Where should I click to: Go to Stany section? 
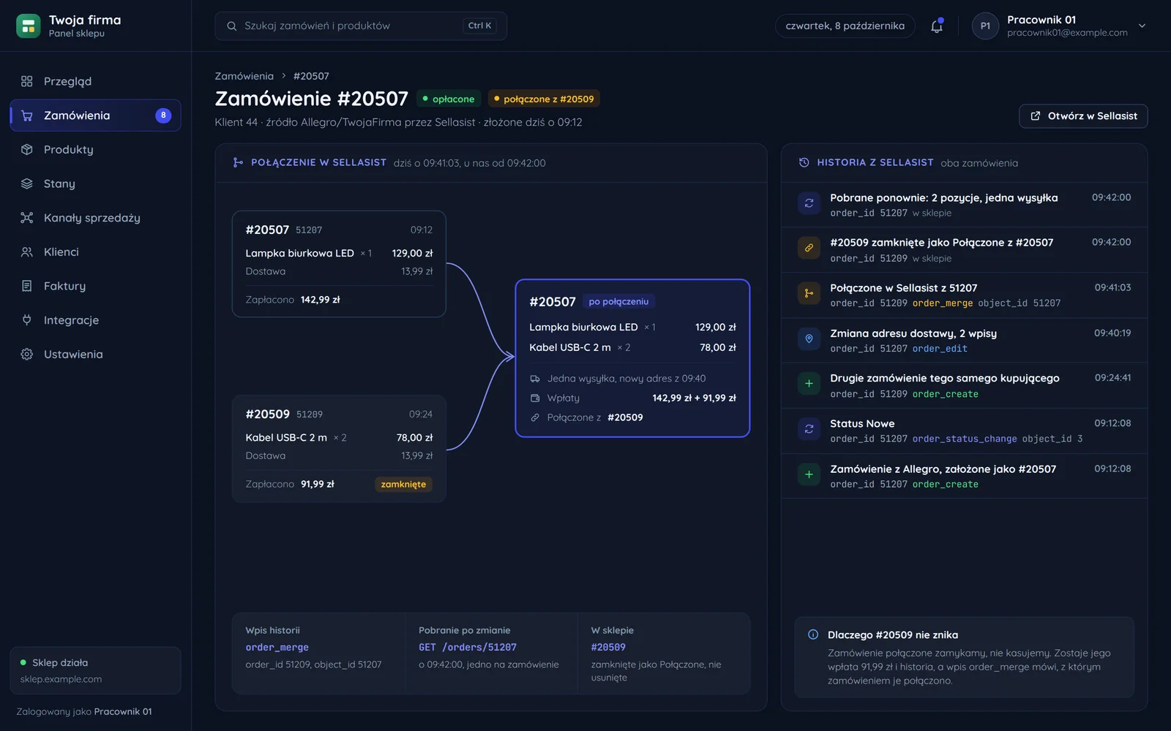(x=95, y=183)
